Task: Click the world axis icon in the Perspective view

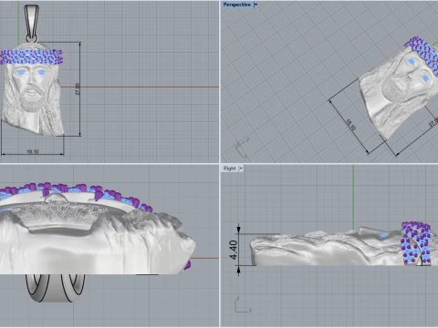Action: point(242,148)
